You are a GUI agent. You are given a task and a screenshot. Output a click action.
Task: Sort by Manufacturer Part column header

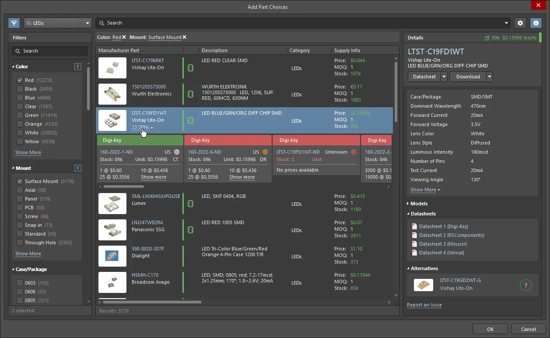click(x=140, y=50)
